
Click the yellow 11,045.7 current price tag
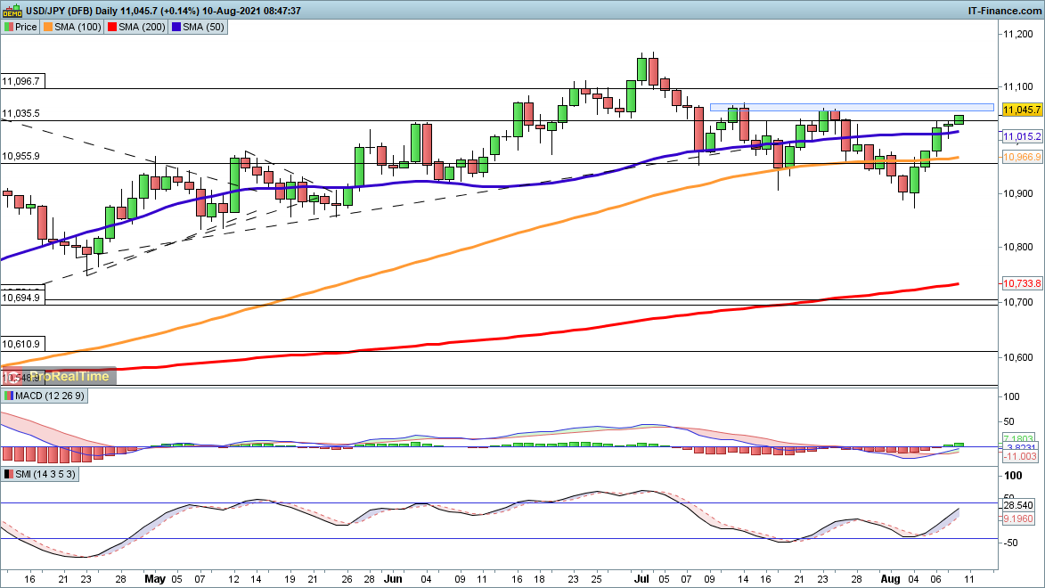pyautogui.click(x=1022, y=110)
